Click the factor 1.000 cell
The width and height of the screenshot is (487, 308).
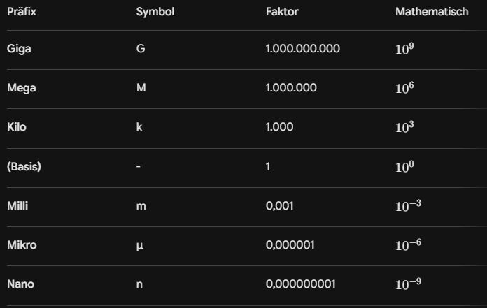pos(279,127)
